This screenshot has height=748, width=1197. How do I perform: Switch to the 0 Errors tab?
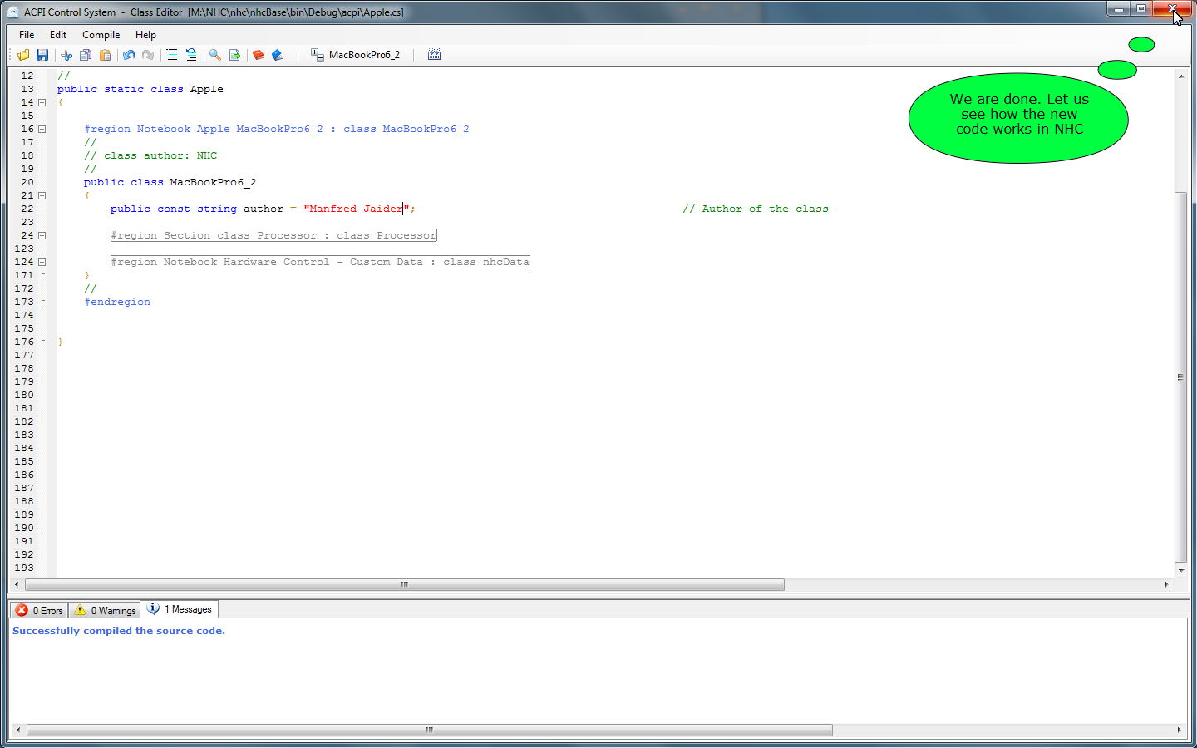[40, 610]
